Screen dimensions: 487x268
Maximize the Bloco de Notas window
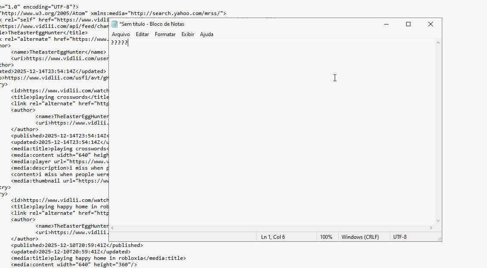pyautogui.click(x=408, y=24)
